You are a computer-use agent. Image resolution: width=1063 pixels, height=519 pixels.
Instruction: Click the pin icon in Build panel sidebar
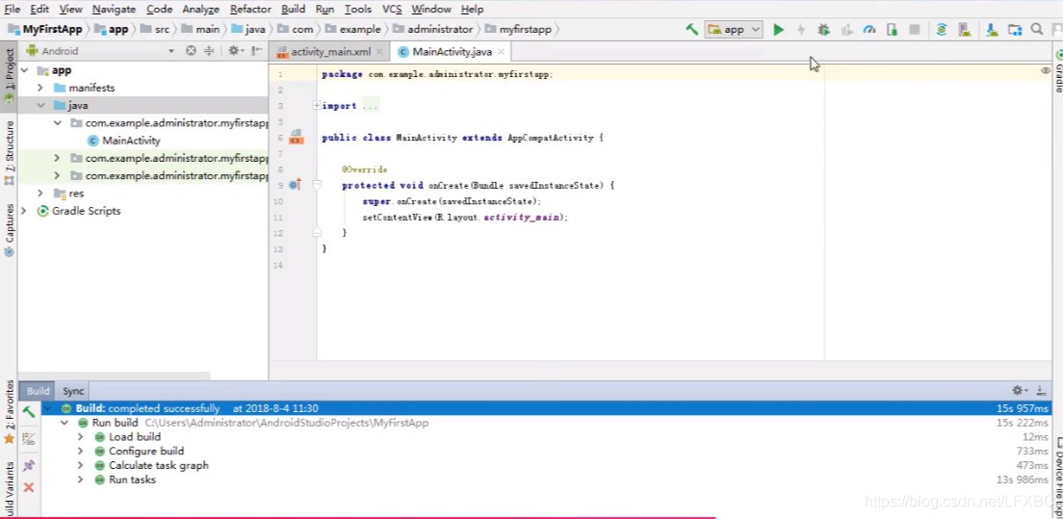29,465
